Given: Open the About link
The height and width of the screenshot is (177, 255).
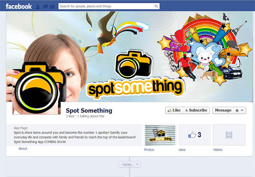Looking at the screenshot, I should pos(23,148).
